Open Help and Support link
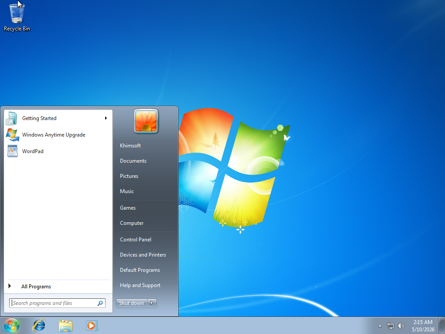445x334 pixels. click(x=140, y=285)
